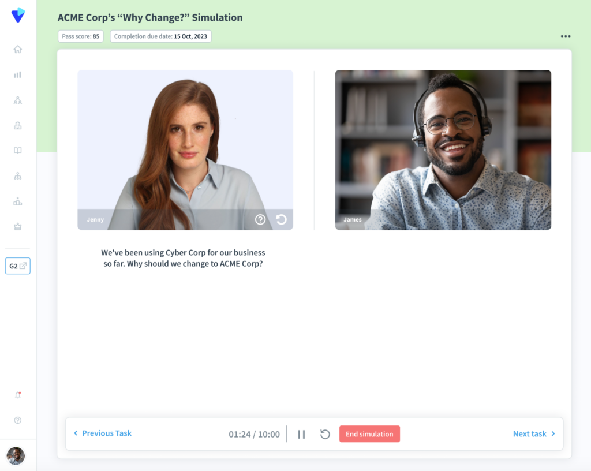
Task: Click the End simulation button
Action: (369, 433)
